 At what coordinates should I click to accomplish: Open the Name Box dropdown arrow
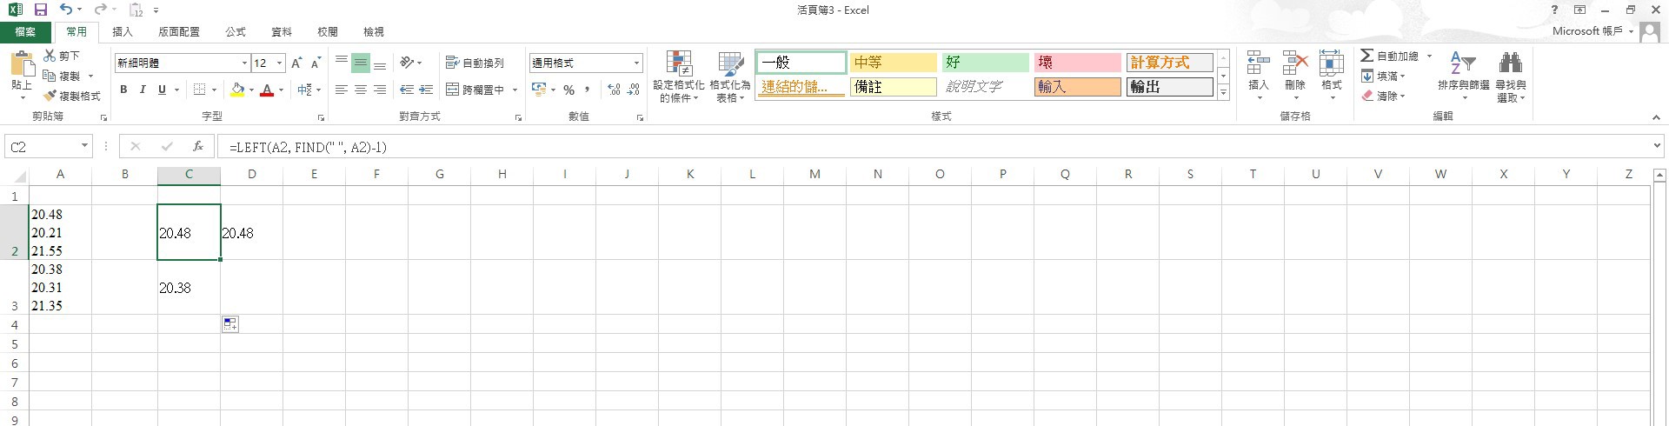point(84,147)
